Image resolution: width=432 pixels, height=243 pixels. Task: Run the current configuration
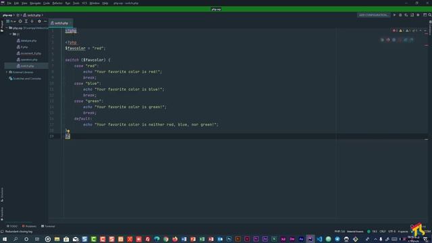point(394,15)
